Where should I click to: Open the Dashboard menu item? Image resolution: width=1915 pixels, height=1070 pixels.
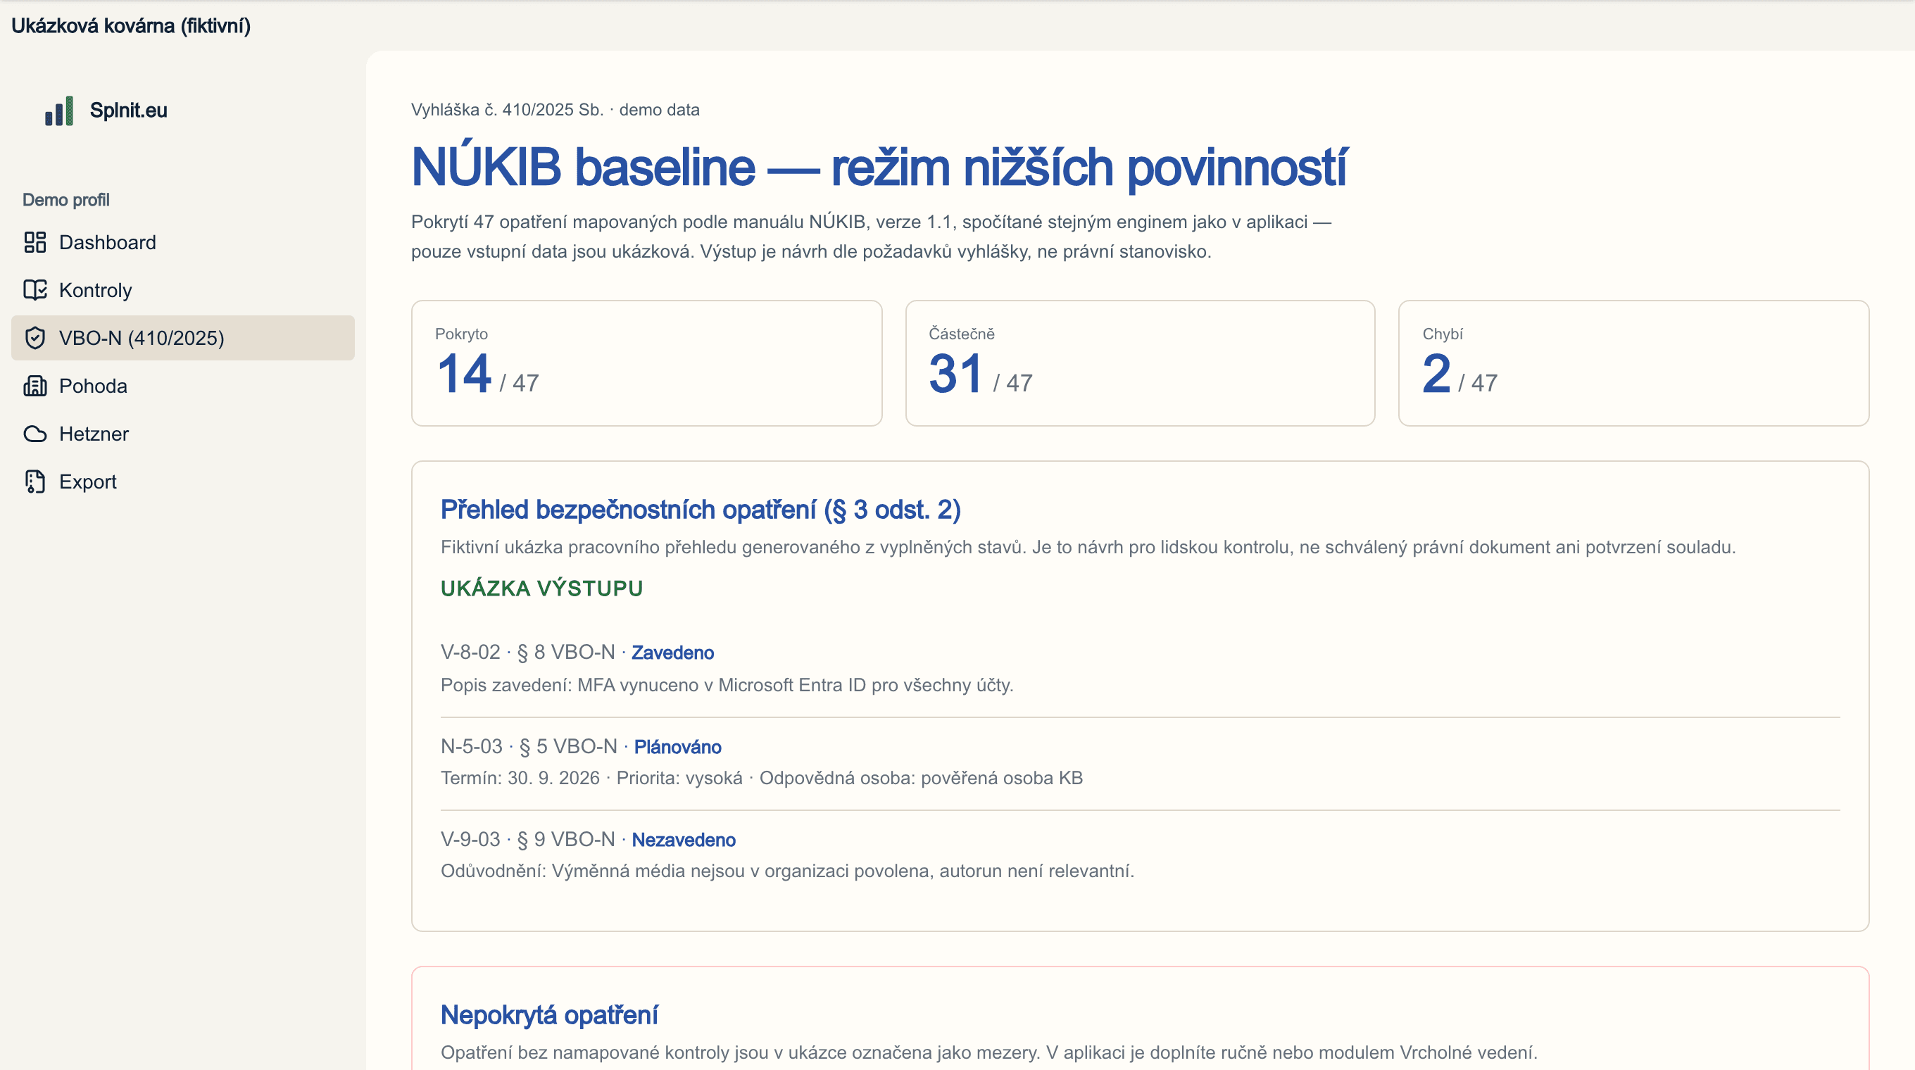(x=183, y=242)
